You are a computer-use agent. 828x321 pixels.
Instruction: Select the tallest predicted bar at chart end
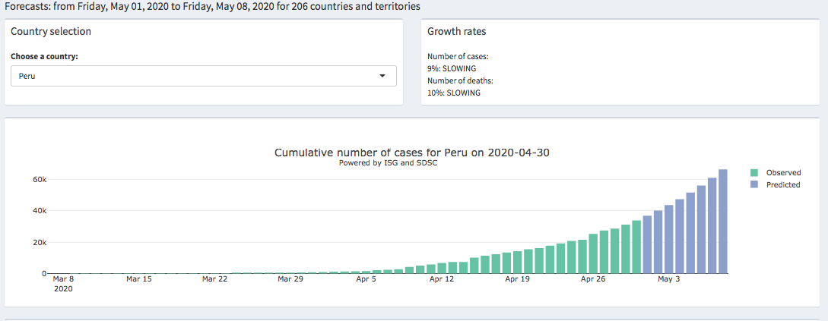723,222
